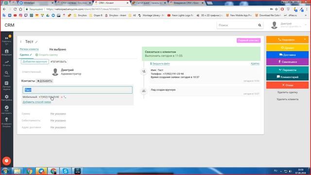The image size is (311, 175).
Task: Open the Windows Start button
Action: point(5,171)
